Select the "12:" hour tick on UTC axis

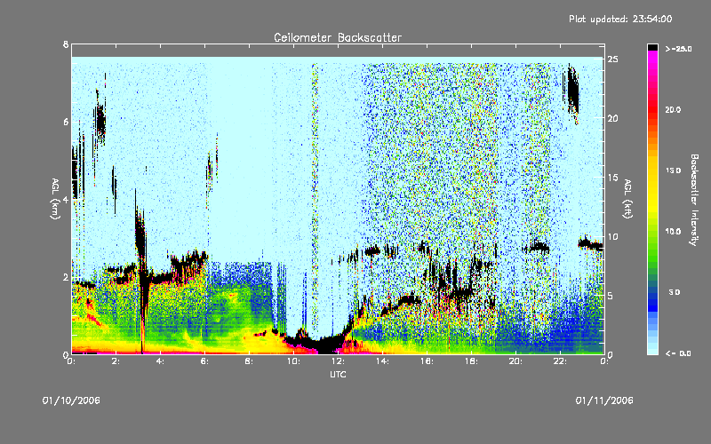tap(338, 361)
